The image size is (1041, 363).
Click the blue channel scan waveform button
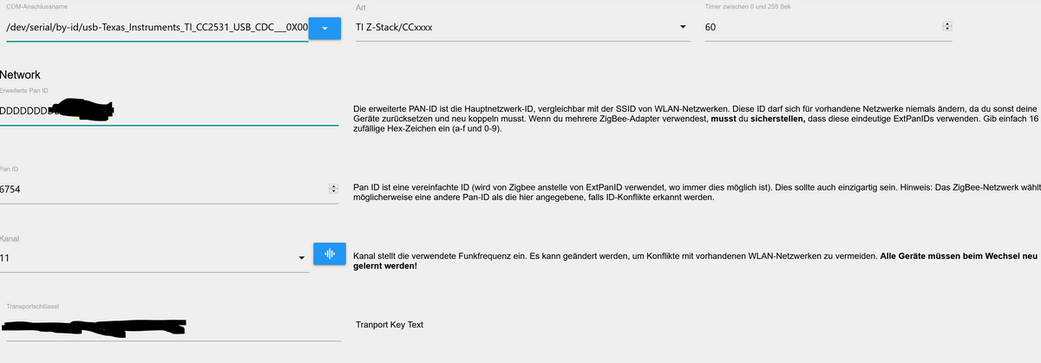tap(329, 254)
